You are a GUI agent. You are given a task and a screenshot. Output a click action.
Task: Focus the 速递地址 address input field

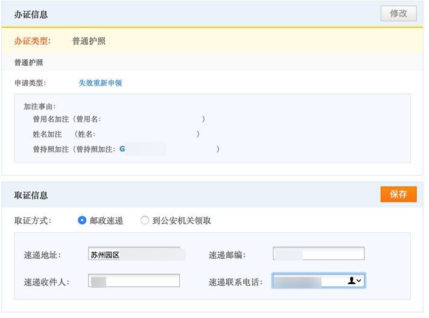pyautogui.click(x=134, y=255)
